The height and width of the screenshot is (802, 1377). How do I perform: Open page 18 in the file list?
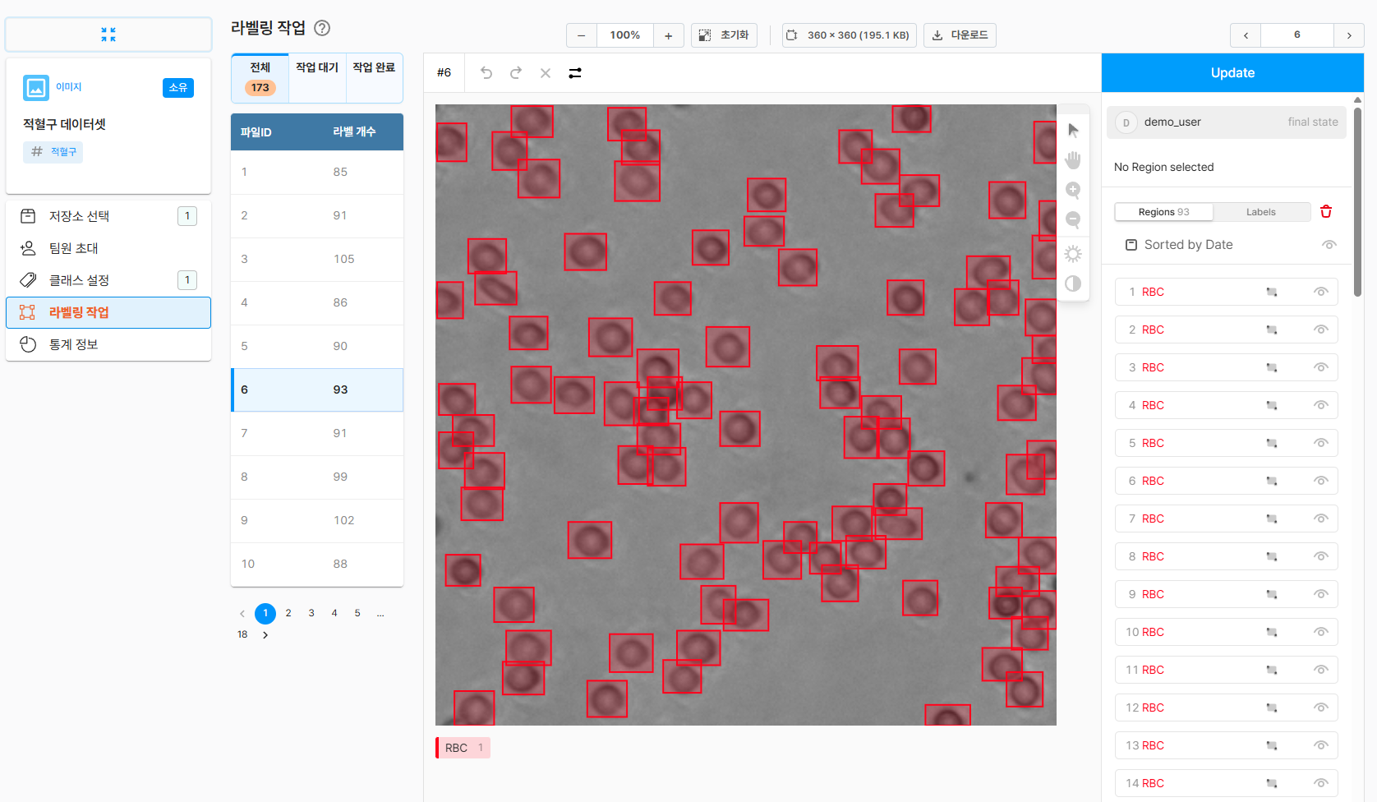[x=242, y=634]
